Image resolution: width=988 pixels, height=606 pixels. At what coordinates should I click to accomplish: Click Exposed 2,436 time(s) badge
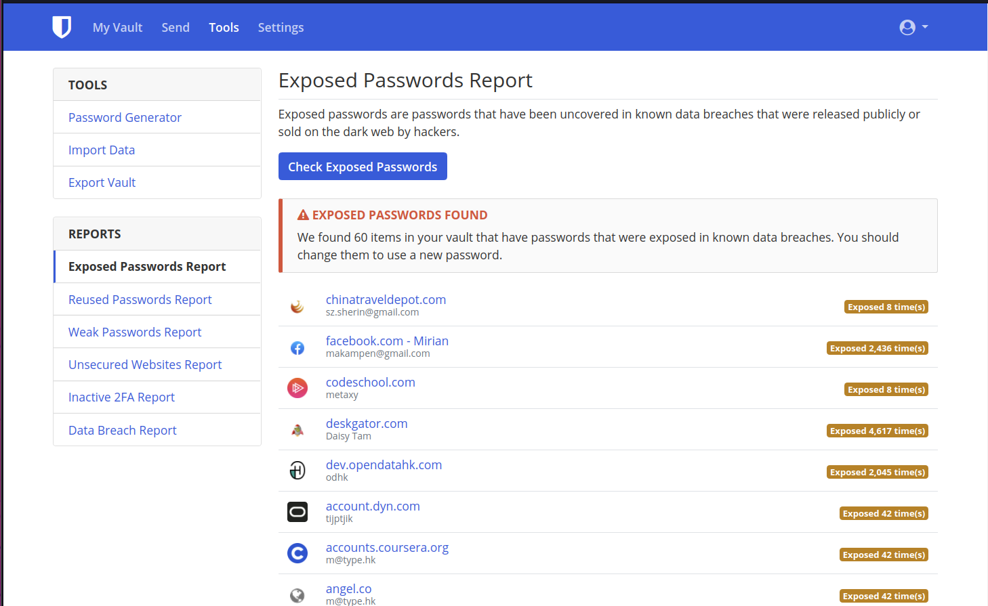point(878,348)
